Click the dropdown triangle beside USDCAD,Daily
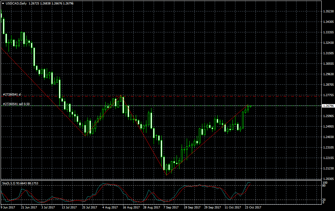This screenshot has width=335, height=211. point(3,3)
